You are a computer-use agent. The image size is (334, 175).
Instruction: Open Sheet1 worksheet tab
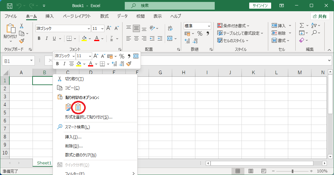[44, 163]
